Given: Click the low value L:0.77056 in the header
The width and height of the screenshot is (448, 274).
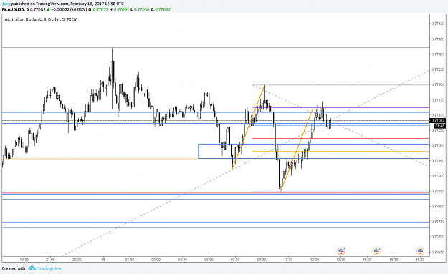Looking at the screenshot, I should 140,9.
